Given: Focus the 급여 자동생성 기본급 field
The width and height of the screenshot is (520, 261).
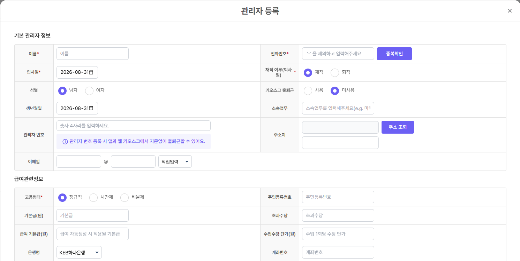Looking at the screenshot, I should (92, 234).
